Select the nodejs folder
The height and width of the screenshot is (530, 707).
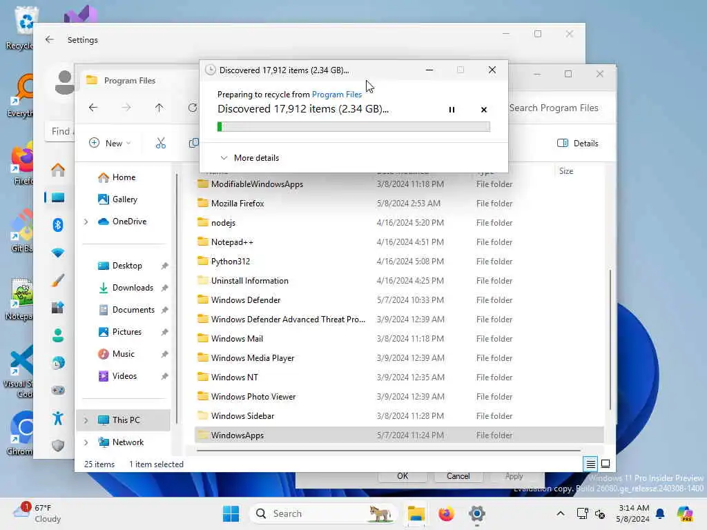click(x=399, y=223)
